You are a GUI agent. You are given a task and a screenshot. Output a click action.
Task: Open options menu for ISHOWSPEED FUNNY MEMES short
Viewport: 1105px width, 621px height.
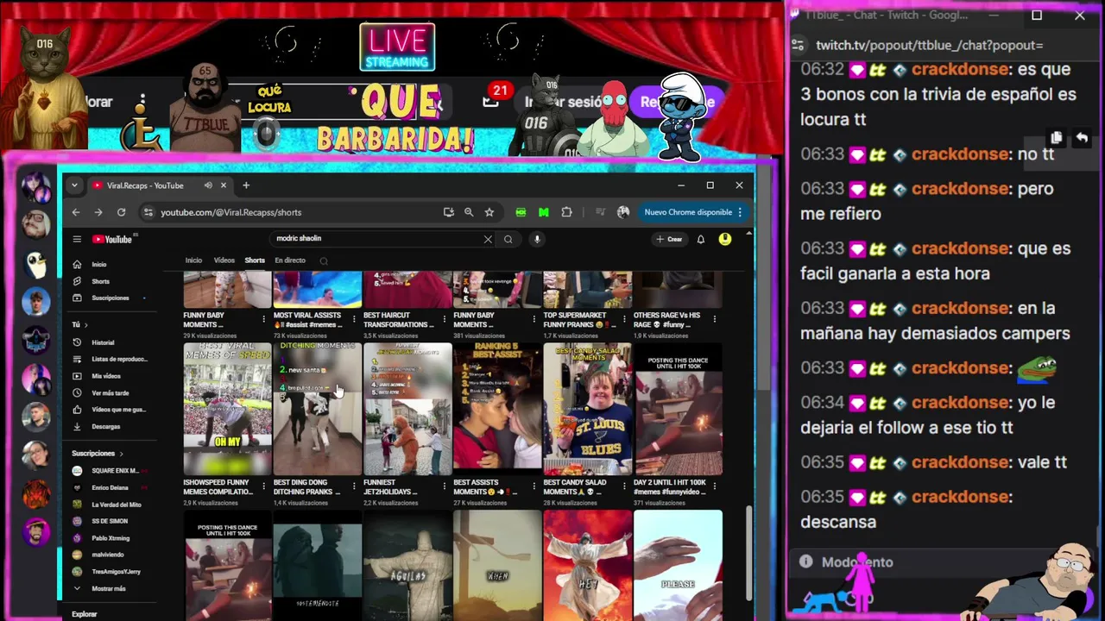pyautogui.click(x=264, y=486)
